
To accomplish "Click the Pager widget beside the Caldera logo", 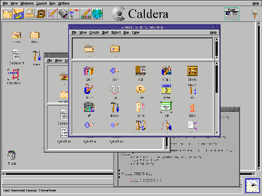I will pyautogui.click(x=232, y=14).
